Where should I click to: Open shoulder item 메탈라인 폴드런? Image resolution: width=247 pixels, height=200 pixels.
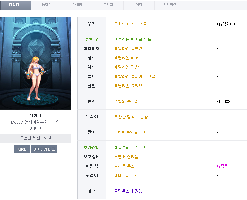pyautogui.click(x=128, y=49)
